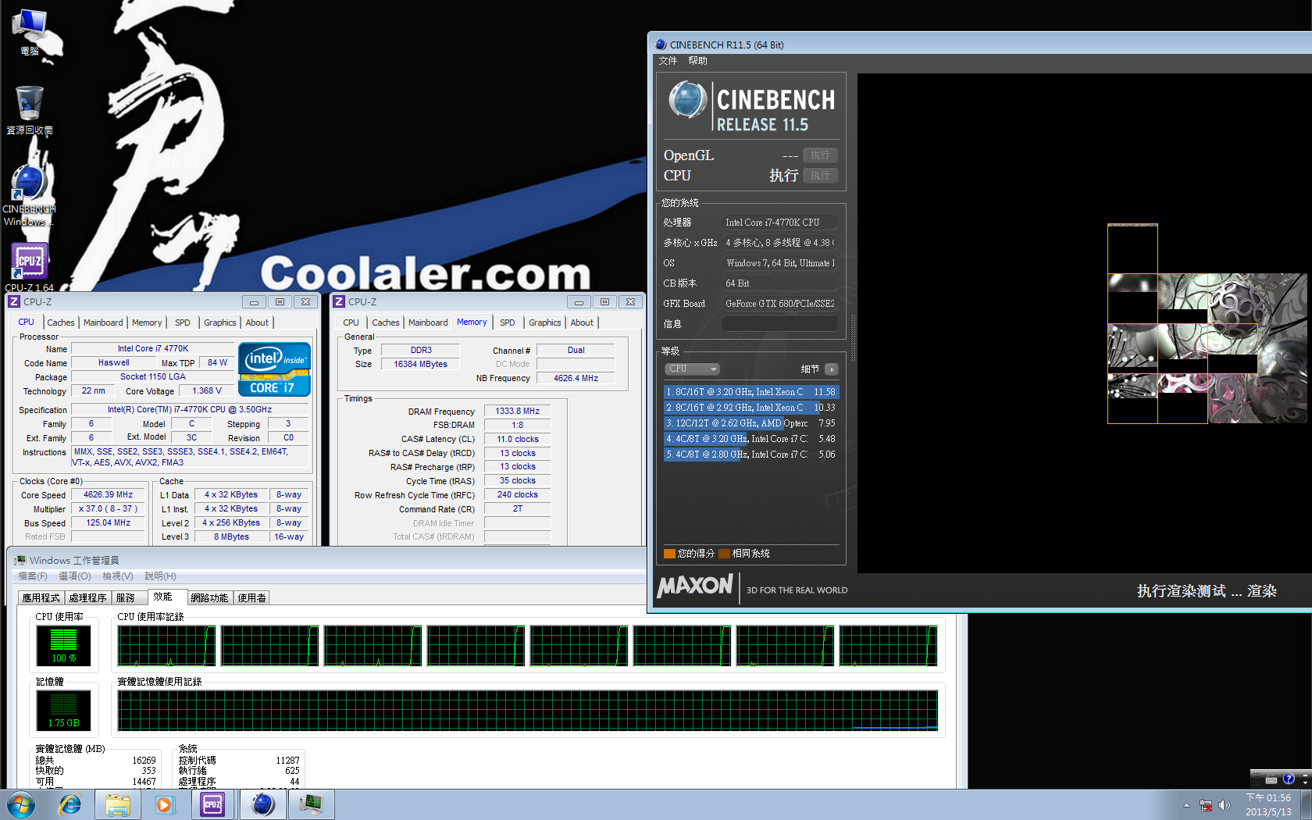Launch Internet Explorer from the taskbar

coord(70,804)
